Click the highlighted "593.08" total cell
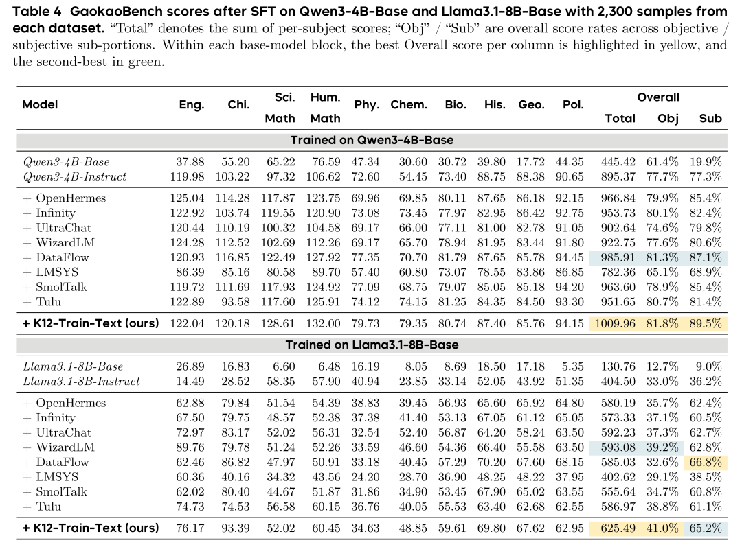The width and height of the screenshot is (742, 547). [x=618, y=447]
